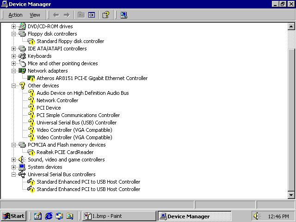Screen dimensions: 296x222
Task: Click the IDE ATA/ATAPI controllers icon
Action: tap(22, 49)
